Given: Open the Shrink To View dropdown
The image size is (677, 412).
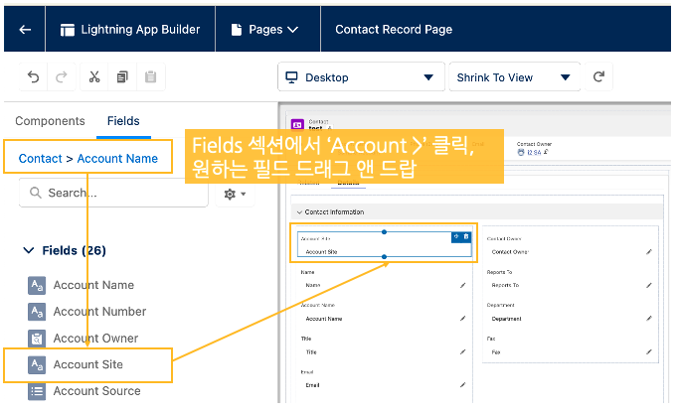Looking at the screenshot, I should [x=514, y=77].
